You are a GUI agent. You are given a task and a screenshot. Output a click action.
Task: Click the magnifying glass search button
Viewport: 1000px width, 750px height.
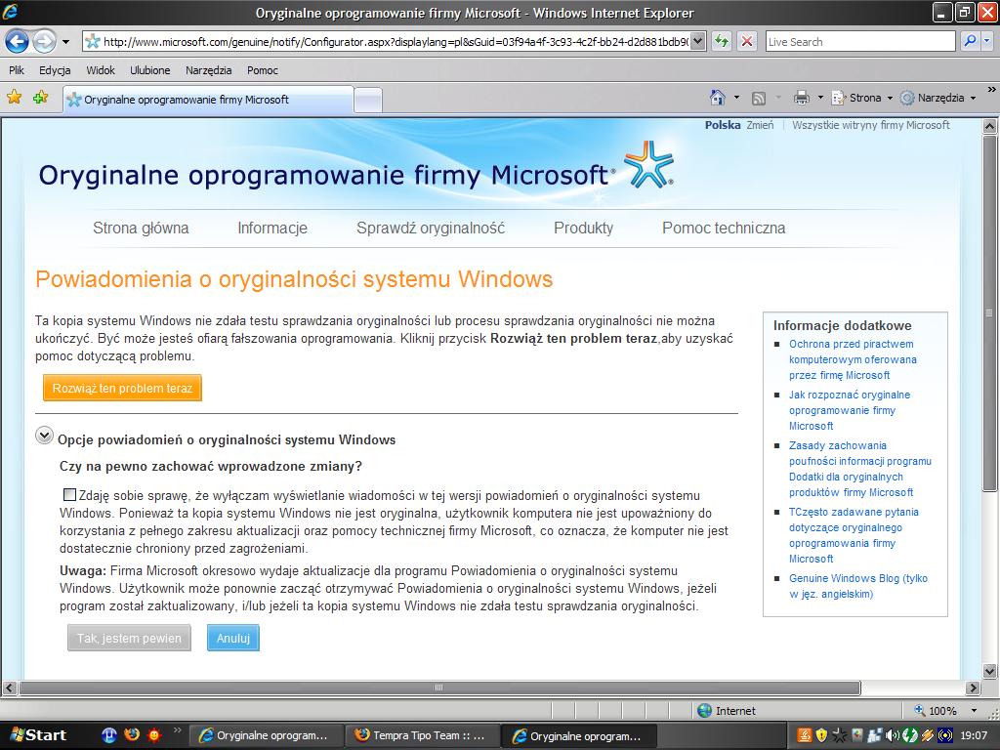(x=970, y=41)
